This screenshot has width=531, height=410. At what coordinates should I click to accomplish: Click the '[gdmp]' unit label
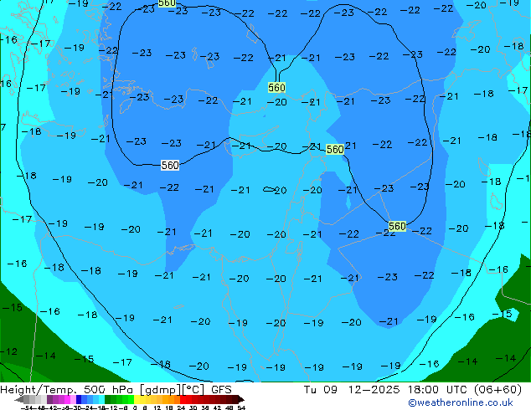tap(160, 390)
